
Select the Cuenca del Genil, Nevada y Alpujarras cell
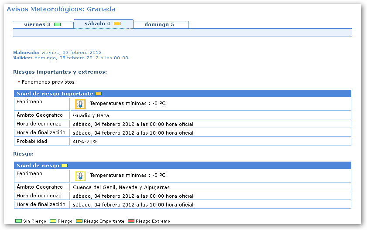click(121, 187)
